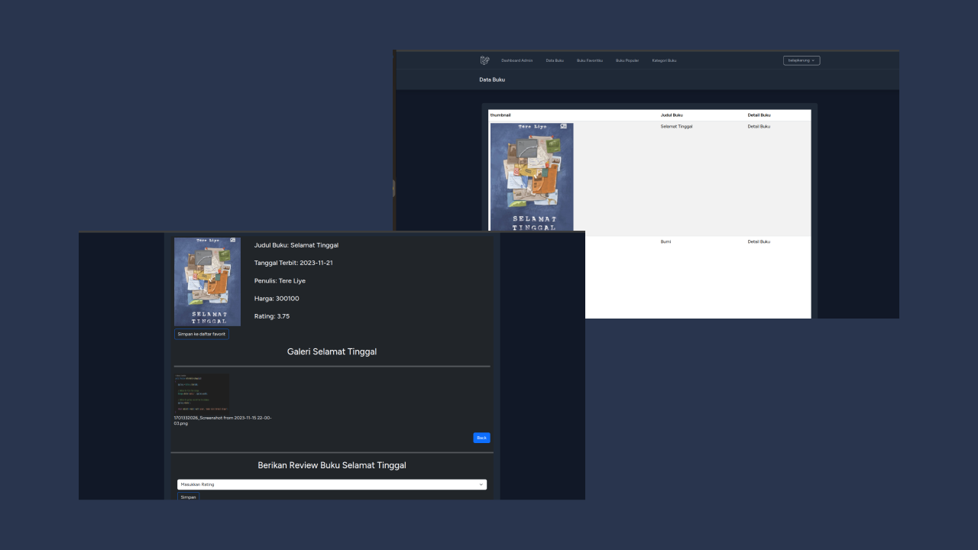This screenshot has width=978, height=550.
Task: Click the 'Bumi' title cell in table
Action: tap(666, 241)
